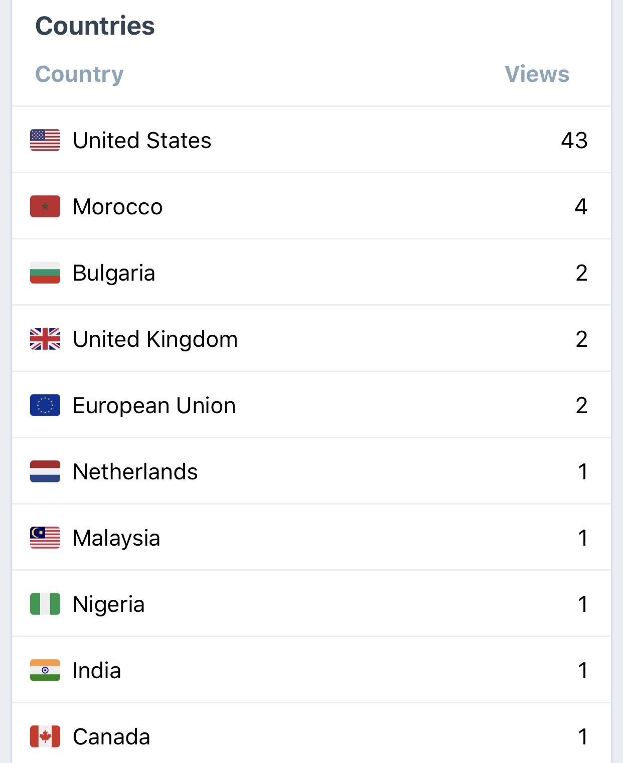Viewport: 623px width, 763px height.
Task: Click the Malaysia flag icon
Action: (45, 538)
